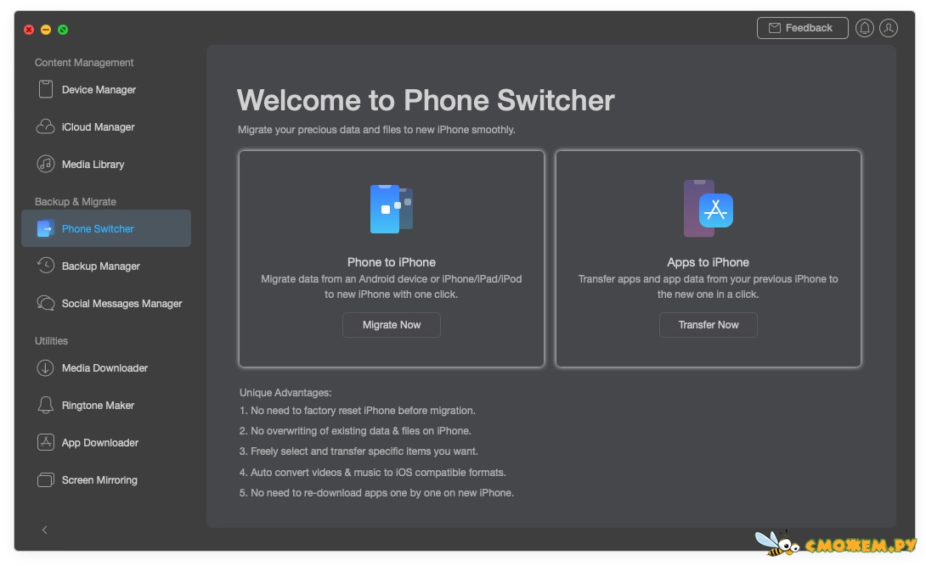This screenshot has width=926, height=566.
Task: Click the Media Library music note icon
Action: [x=46, y=164]
